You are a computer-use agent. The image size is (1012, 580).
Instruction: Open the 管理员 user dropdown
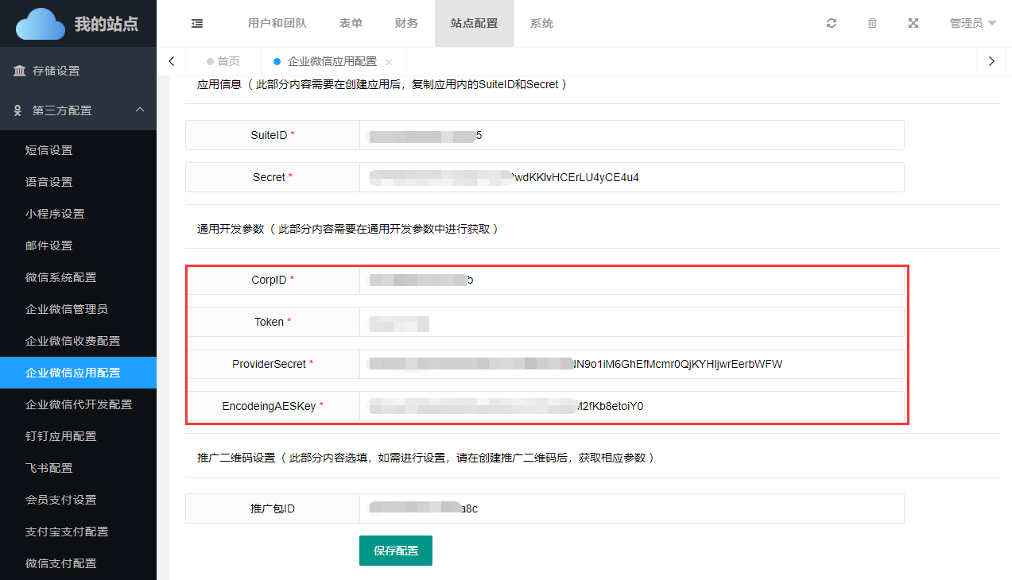[972, 24]
